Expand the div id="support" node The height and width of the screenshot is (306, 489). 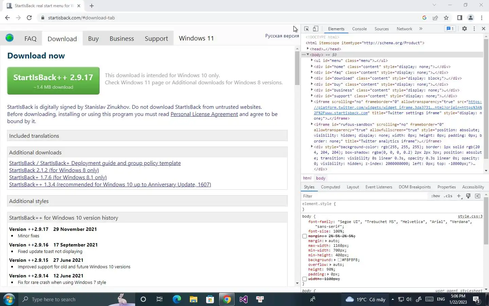tap(312, 96)
